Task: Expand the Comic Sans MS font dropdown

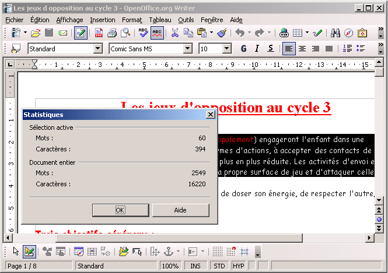Action: [x=187, y=49]
